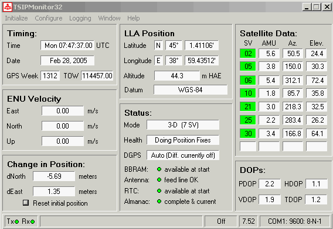Viewport: 333px width, 229px height.
Task: Click the latitude degrees 45° field
Action: click(174, 46)
